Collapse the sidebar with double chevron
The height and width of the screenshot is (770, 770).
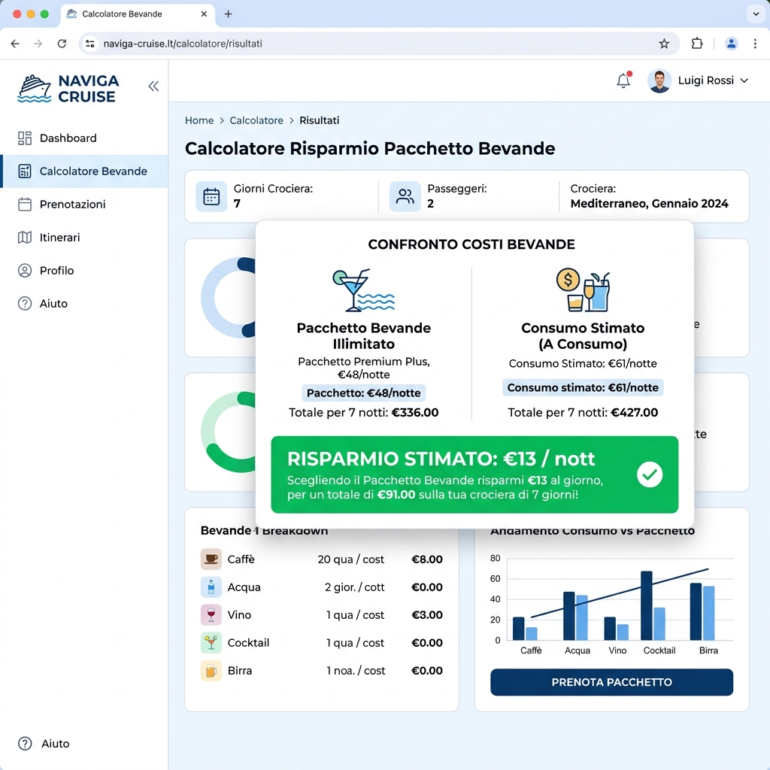tap(153, 86)
